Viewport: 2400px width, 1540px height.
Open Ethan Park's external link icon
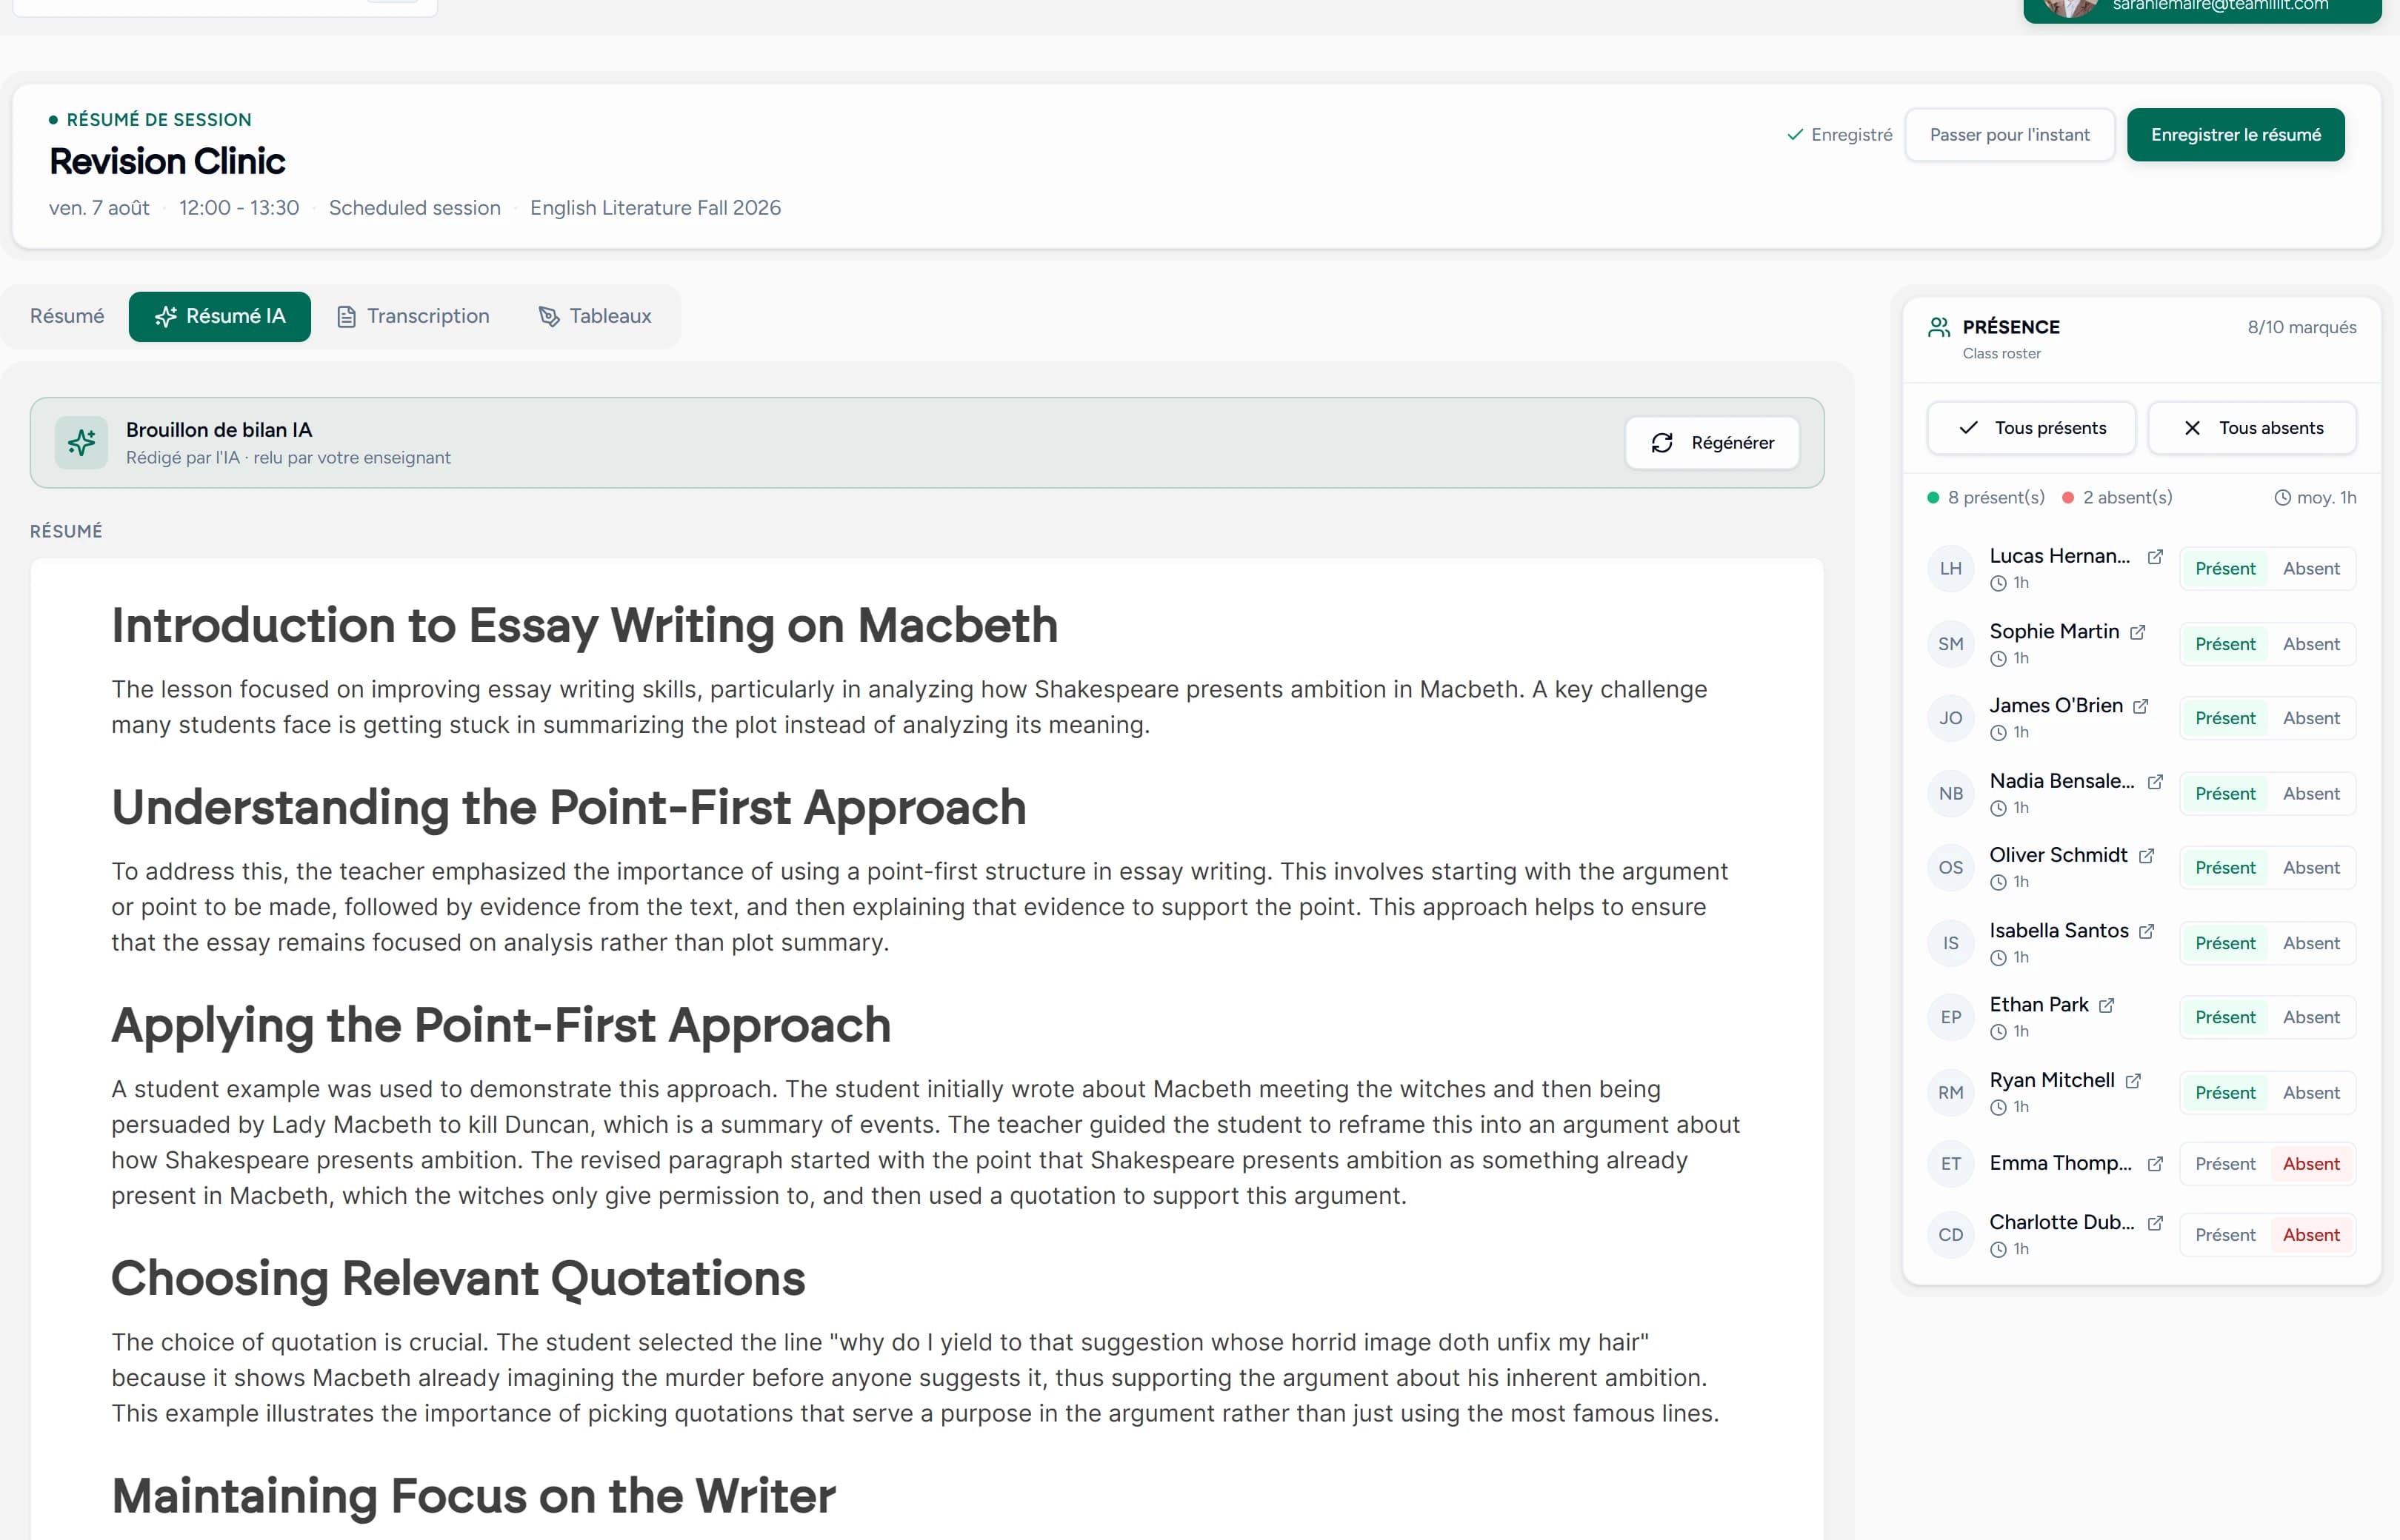point(2106,1005)
